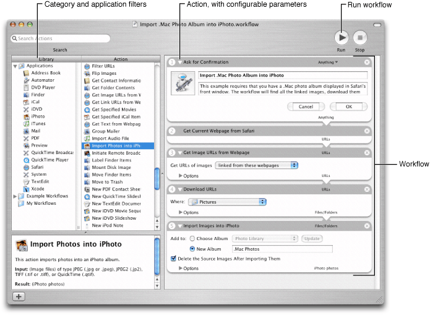Open the 'linked from these webpages' dropdown
Image resolution: width=430 pixels, height=315 pixels.
pyautogui.click(x=256, y=165)
